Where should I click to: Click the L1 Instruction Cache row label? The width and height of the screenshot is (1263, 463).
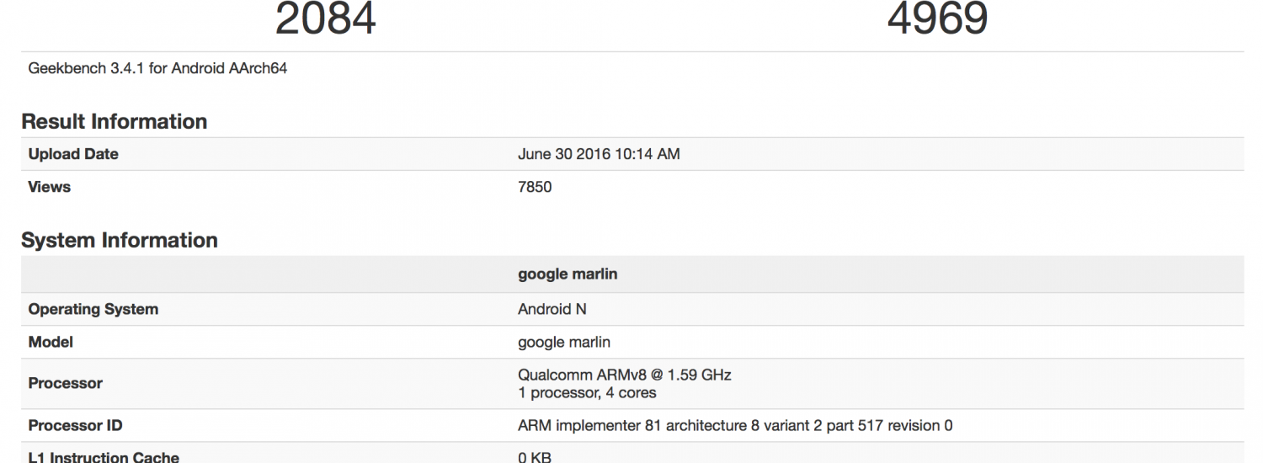tap(104, 457)
